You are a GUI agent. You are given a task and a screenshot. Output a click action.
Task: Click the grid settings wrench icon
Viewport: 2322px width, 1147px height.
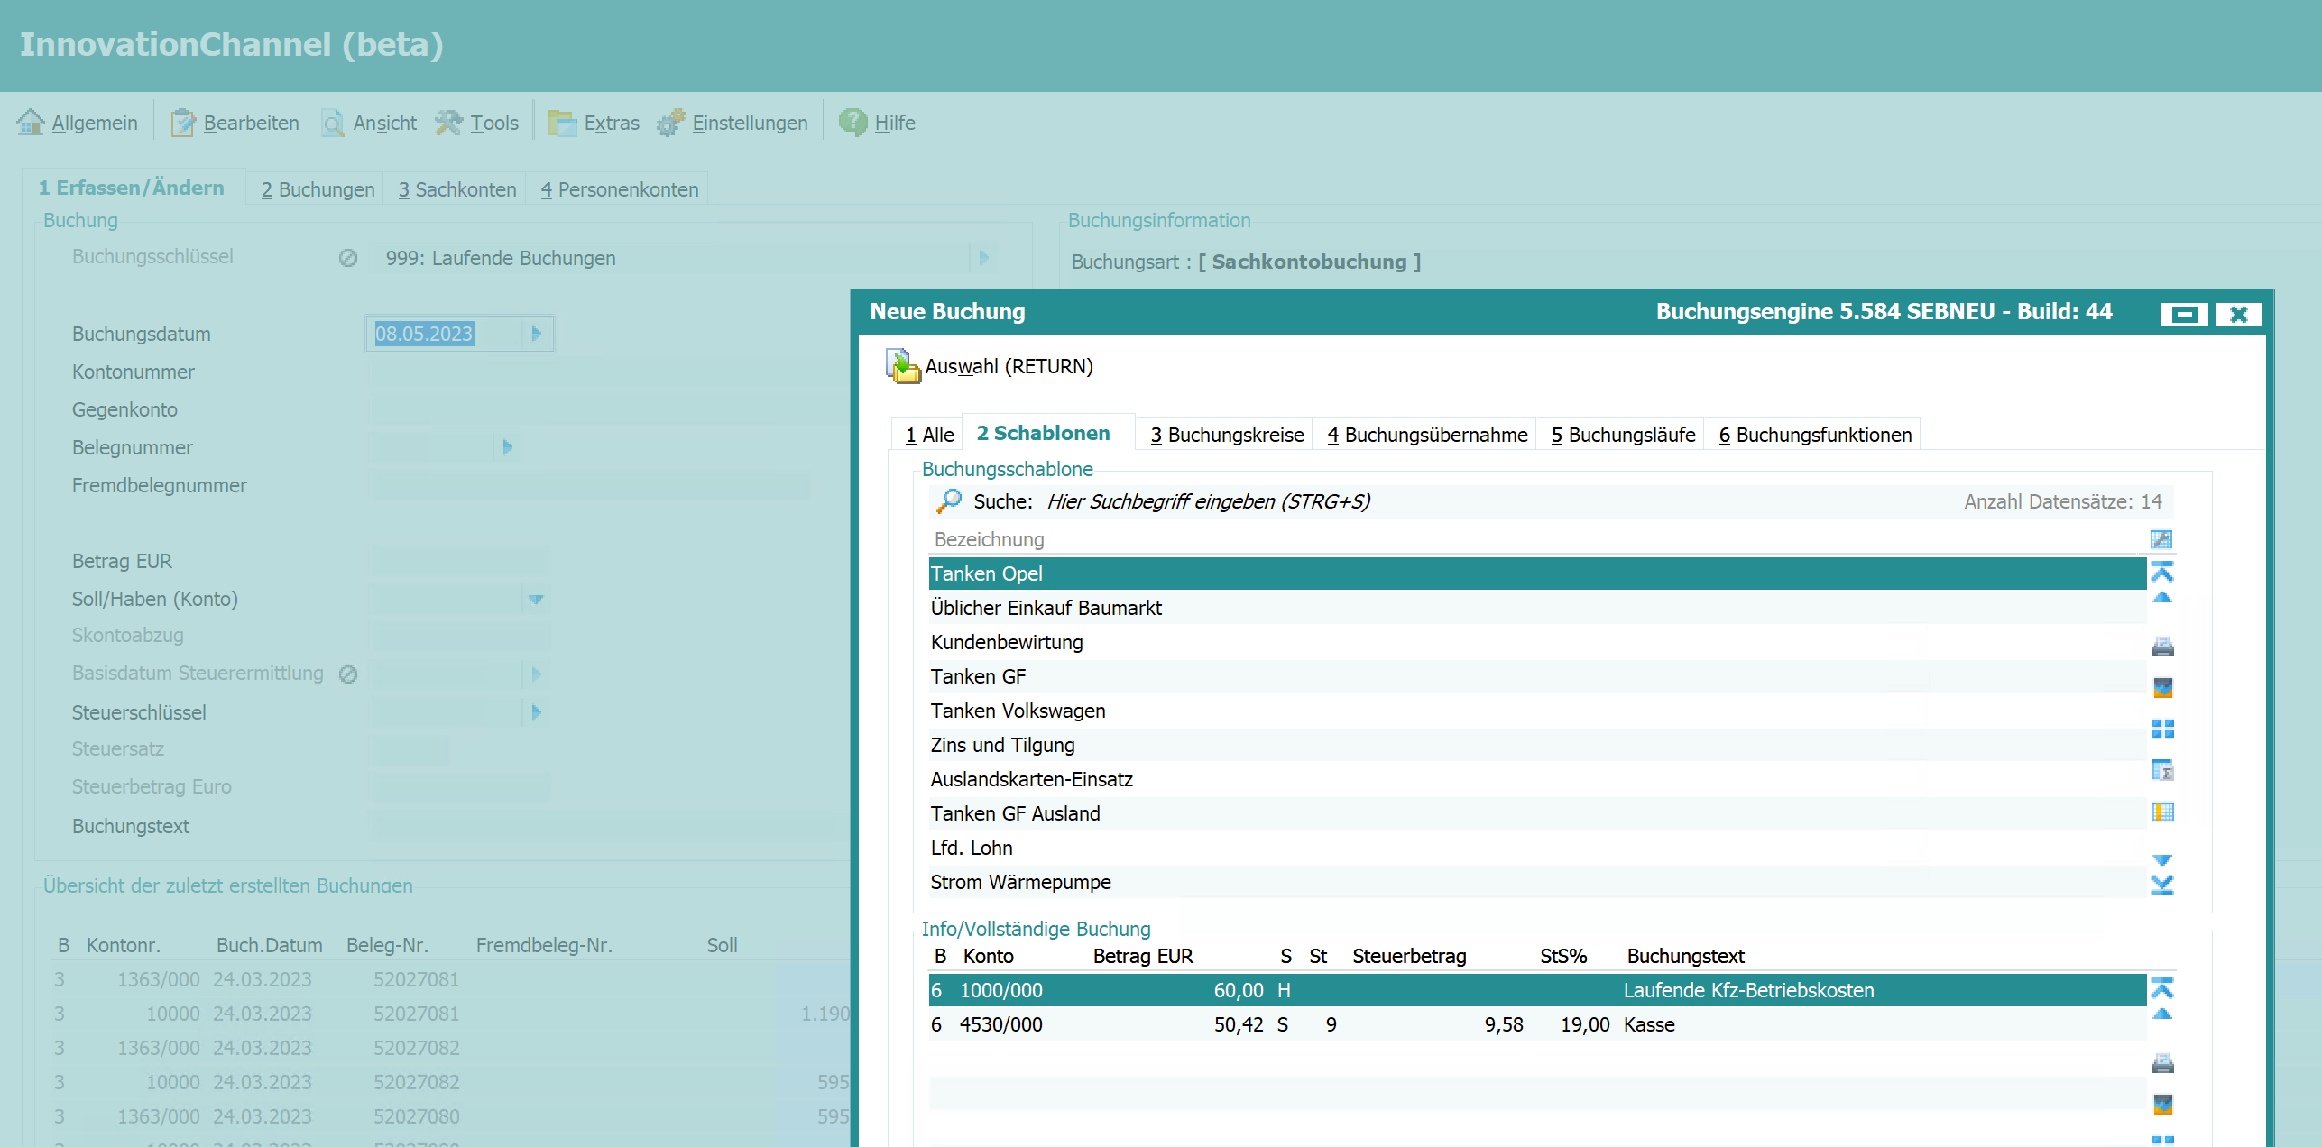pyautogui.click(x=2161, y=539)
